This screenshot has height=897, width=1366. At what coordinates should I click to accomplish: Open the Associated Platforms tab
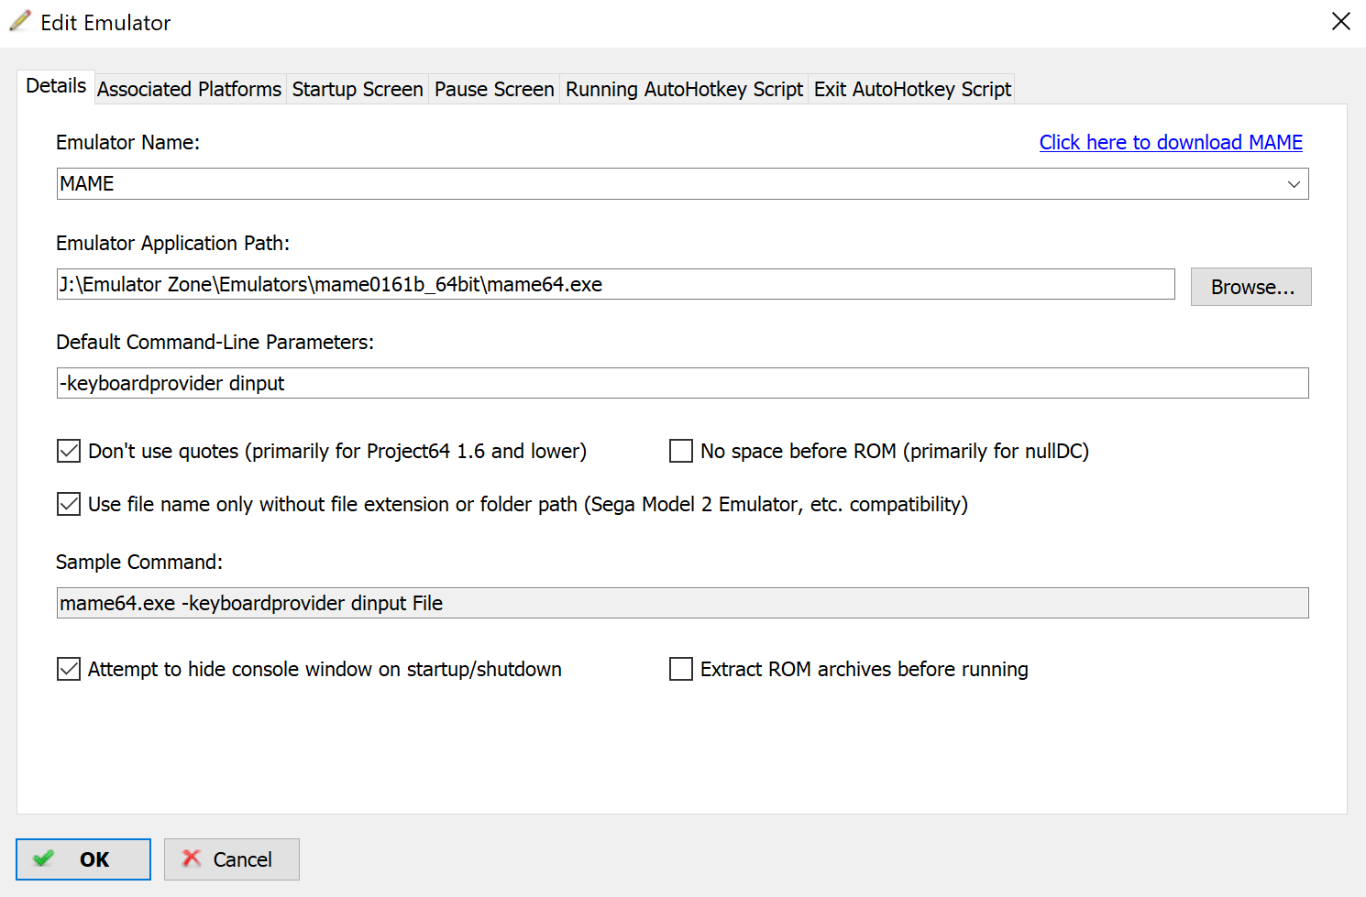point(190,89)
